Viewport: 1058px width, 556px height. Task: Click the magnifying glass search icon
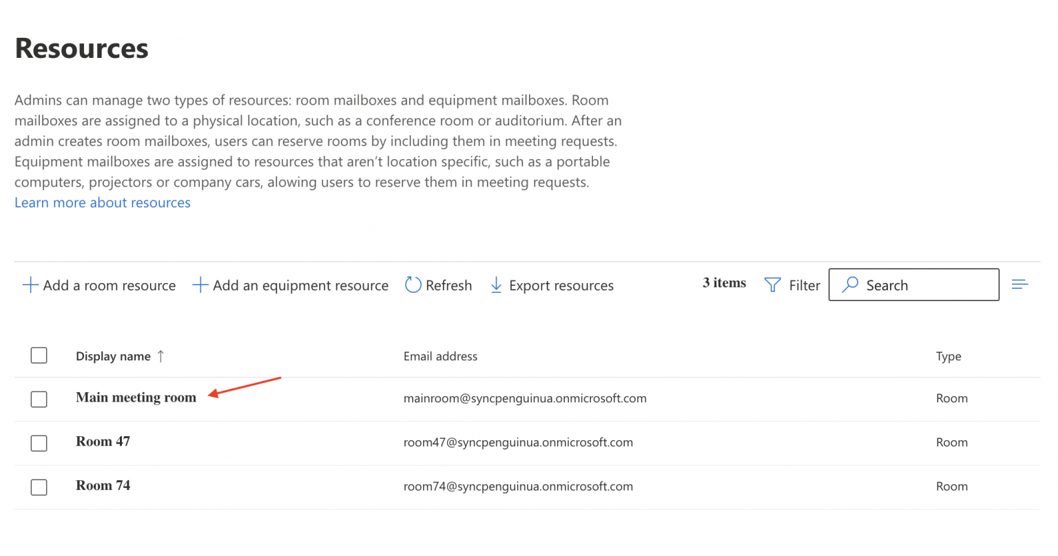[850, 285]
